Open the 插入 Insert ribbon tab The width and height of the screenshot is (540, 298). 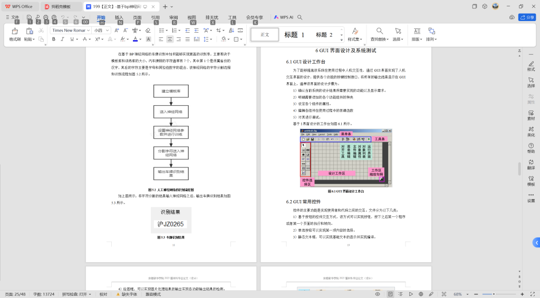pos(119,17)
